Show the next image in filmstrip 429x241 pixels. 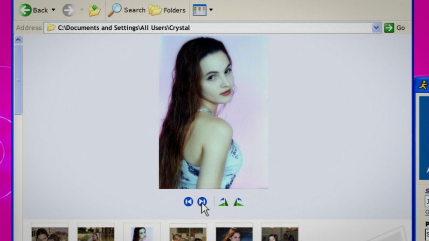[x=202, y=201]
